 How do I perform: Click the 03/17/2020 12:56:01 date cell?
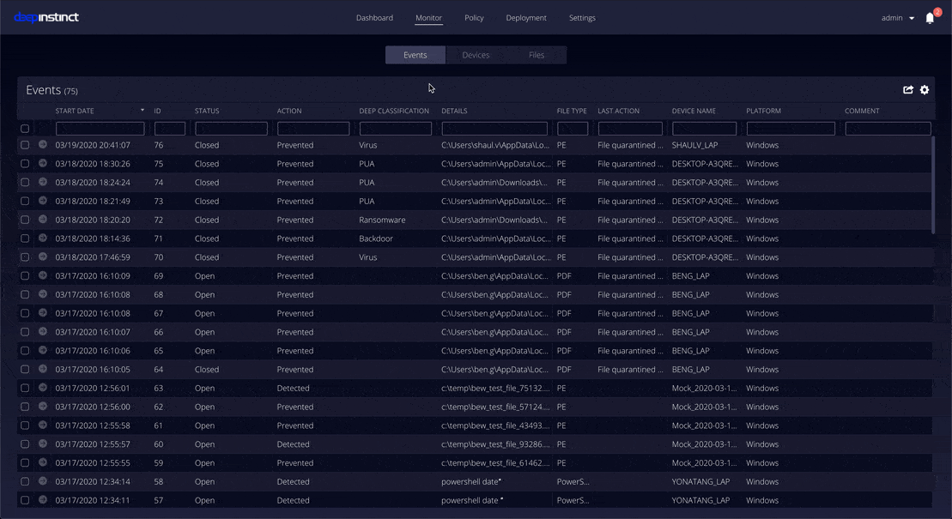[x=93, y=388]
